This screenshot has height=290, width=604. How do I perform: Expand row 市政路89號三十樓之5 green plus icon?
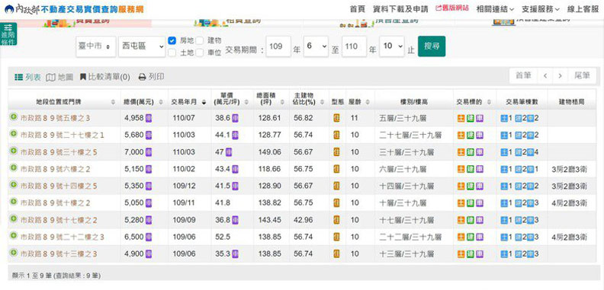click(x=14, y=151)
